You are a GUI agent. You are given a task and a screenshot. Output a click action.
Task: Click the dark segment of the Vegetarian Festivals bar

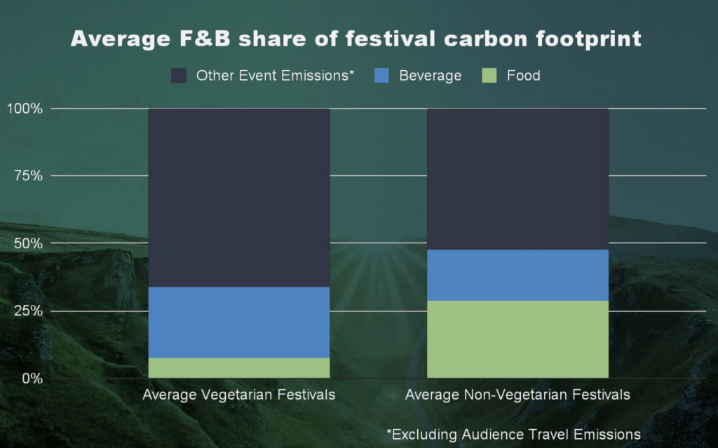pos(239,197)
